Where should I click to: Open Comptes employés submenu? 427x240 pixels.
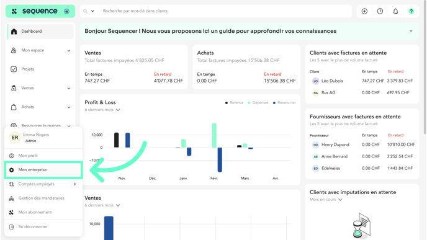pos(43,184)
